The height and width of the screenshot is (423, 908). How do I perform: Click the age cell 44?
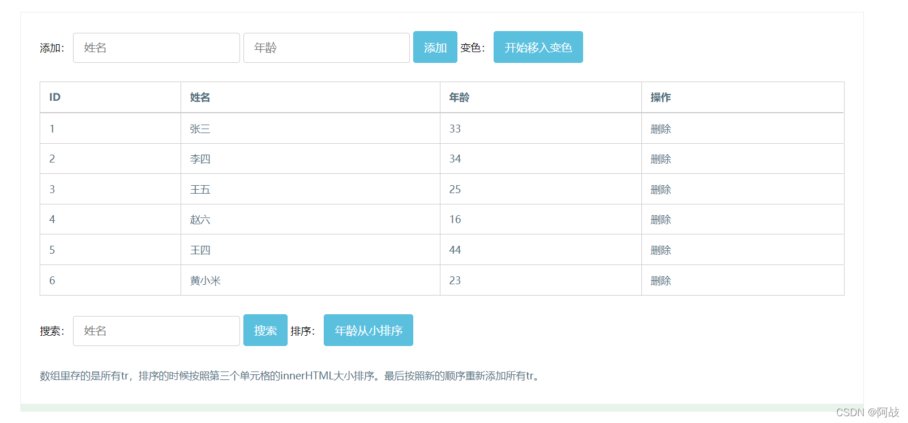tap(541, 250)
